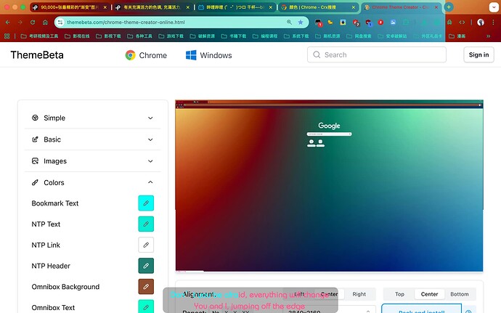501x313 pixels.
Task: Edit the Omnibox Text color swatch
Action: tap(146, 307)
